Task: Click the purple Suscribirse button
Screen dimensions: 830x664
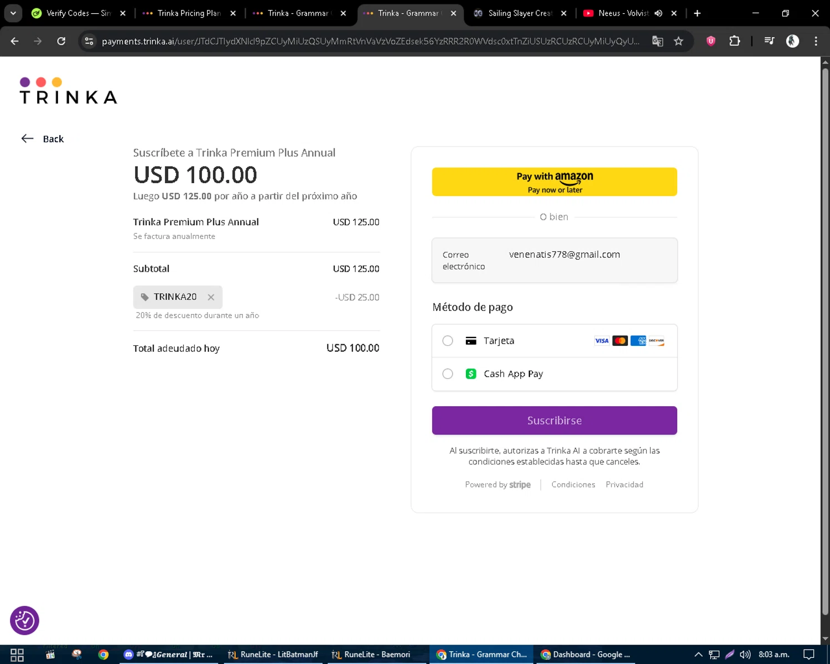Action: pos(554,421)
